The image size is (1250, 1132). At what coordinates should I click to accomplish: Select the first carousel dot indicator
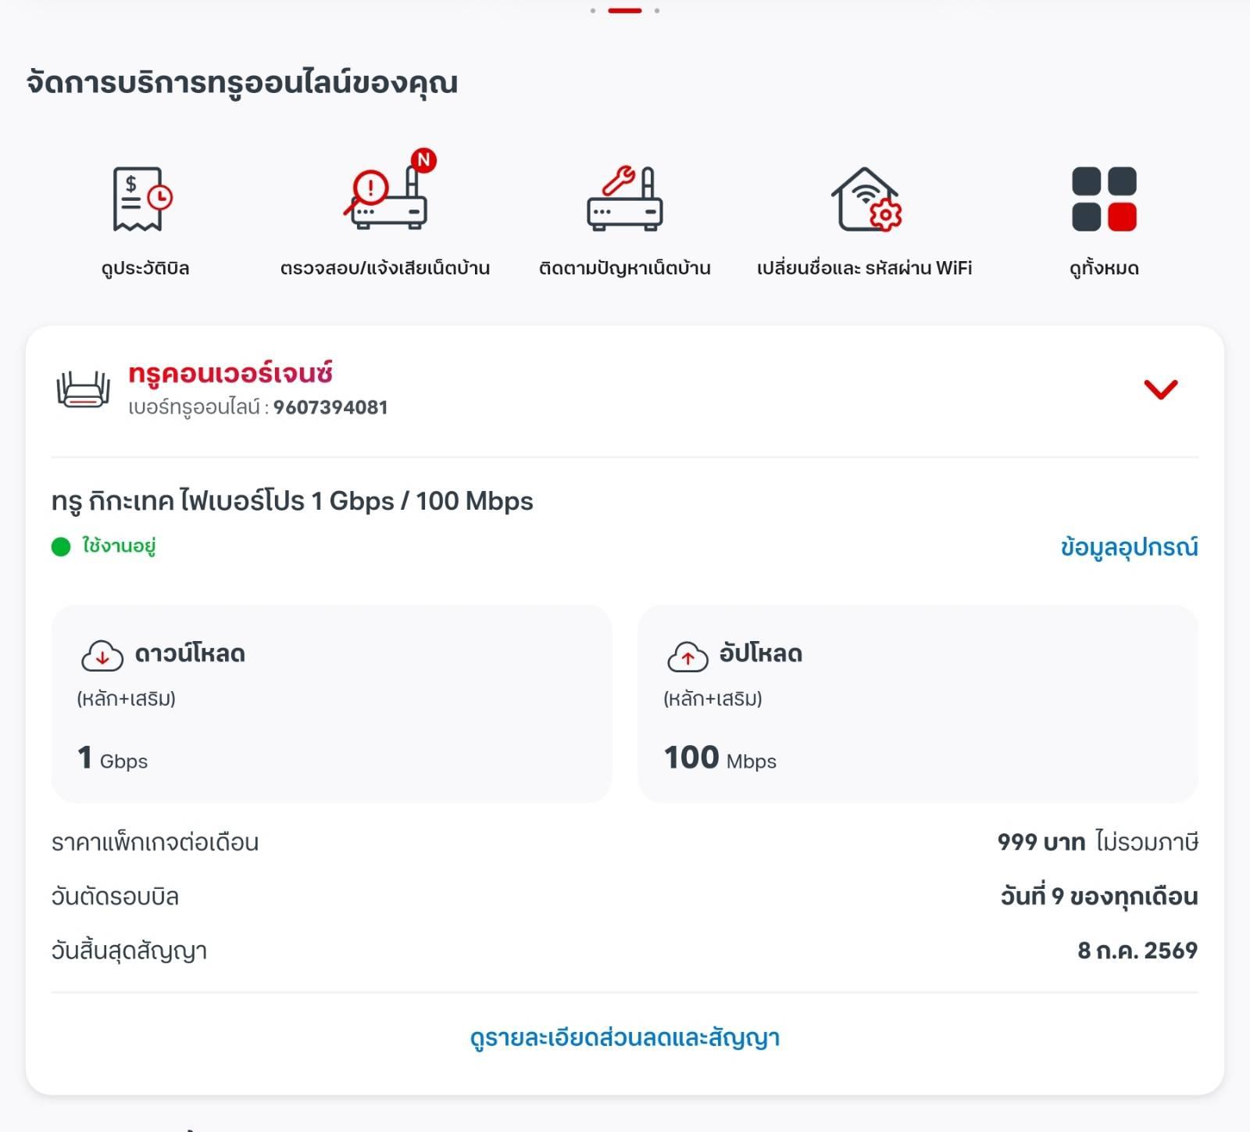coord(593,11)
